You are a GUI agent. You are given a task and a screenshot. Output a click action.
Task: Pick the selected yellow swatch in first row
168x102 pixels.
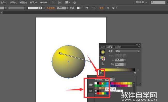103,83
